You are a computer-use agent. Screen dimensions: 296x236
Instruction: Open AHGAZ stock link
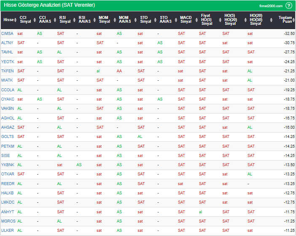8,127
